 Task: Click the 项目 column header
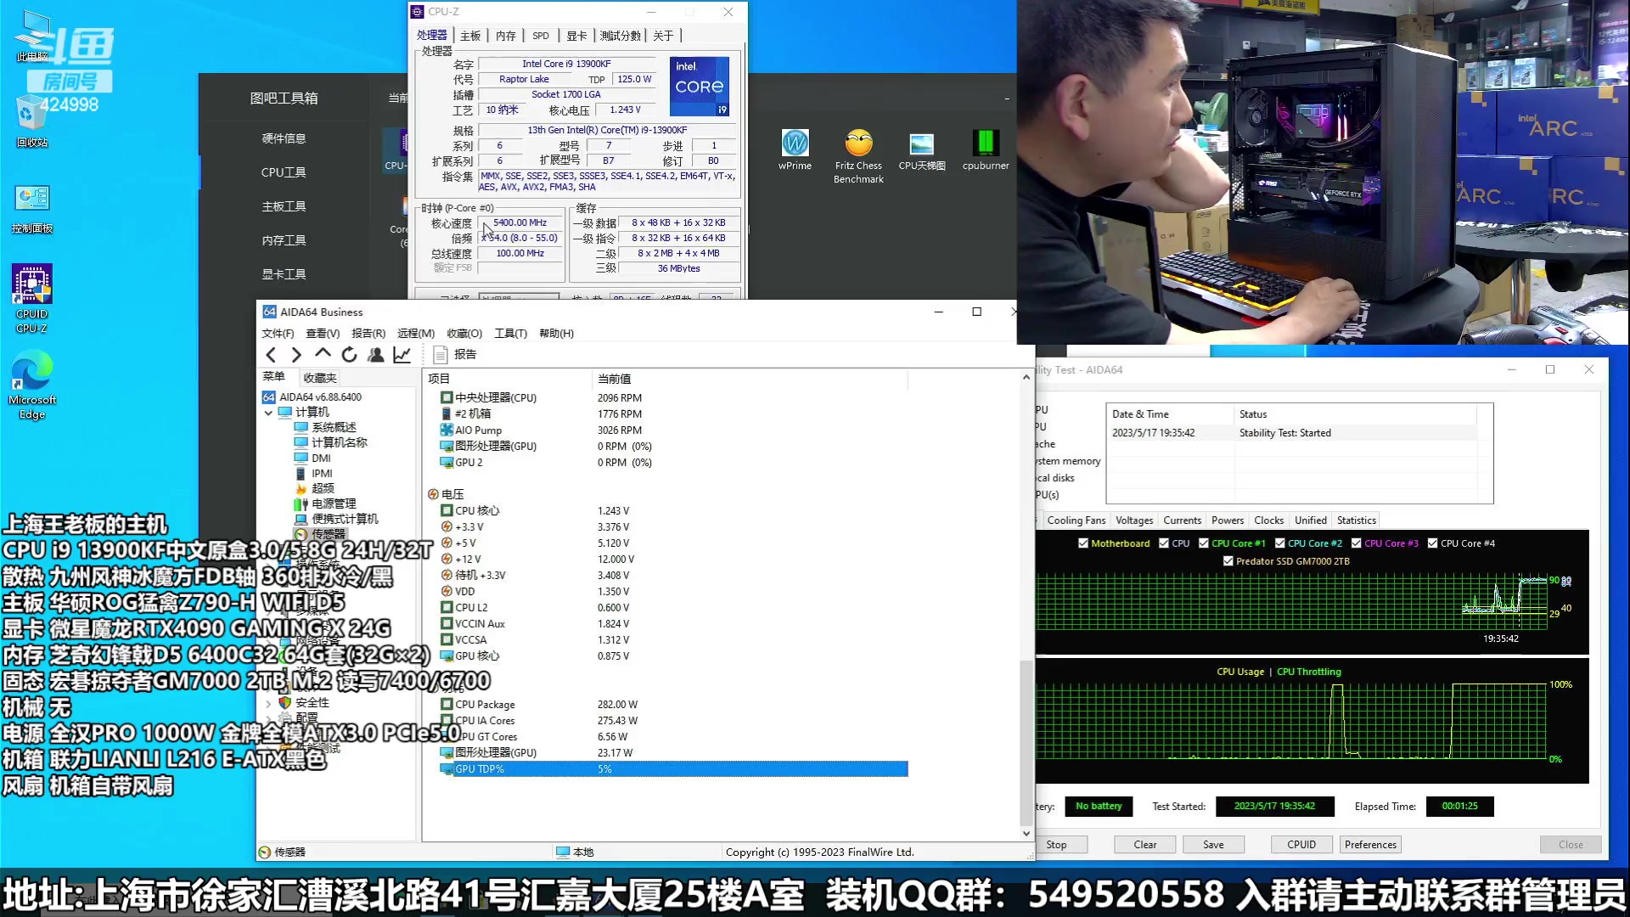(x=508, y=379)
